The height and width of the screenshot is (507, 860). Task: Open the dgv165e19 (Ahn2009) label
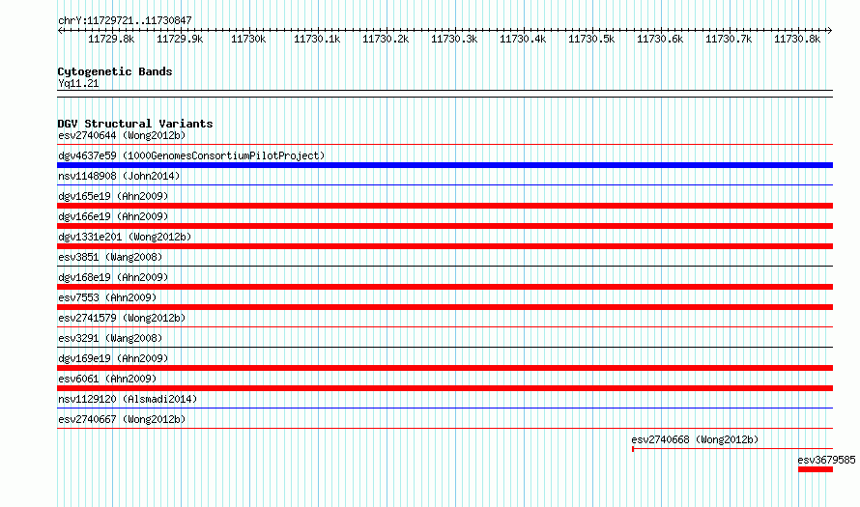coord(113,196)
